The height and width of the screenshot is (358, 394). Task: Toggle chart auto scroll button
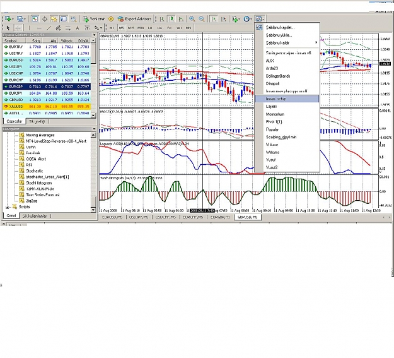[x=214, y=19]
